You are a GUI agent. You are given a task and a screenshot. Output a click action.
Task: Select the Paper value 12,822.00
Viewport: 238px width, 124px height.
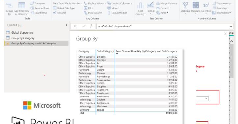[x=172, y=66]
